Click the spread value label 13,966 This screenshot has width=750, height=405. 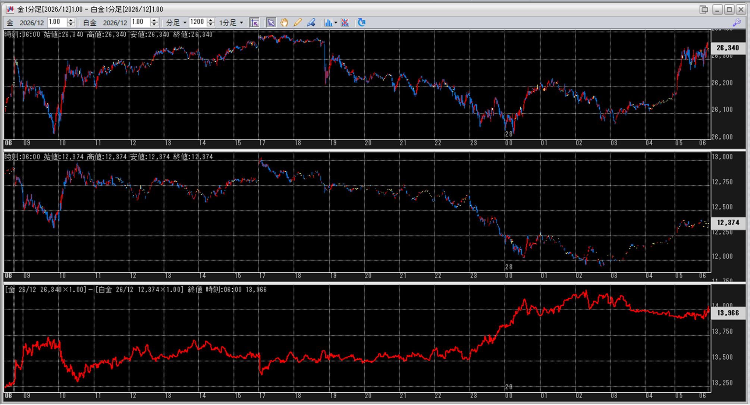(728, 313)
